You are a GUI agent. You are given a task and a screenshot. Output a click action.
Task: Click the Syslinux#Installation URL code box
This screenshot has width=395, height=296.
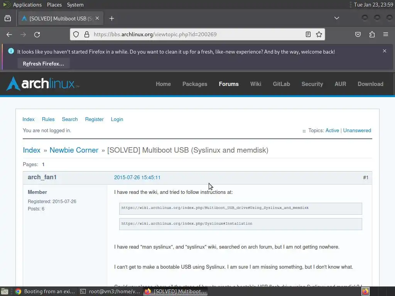pos(241,224)
